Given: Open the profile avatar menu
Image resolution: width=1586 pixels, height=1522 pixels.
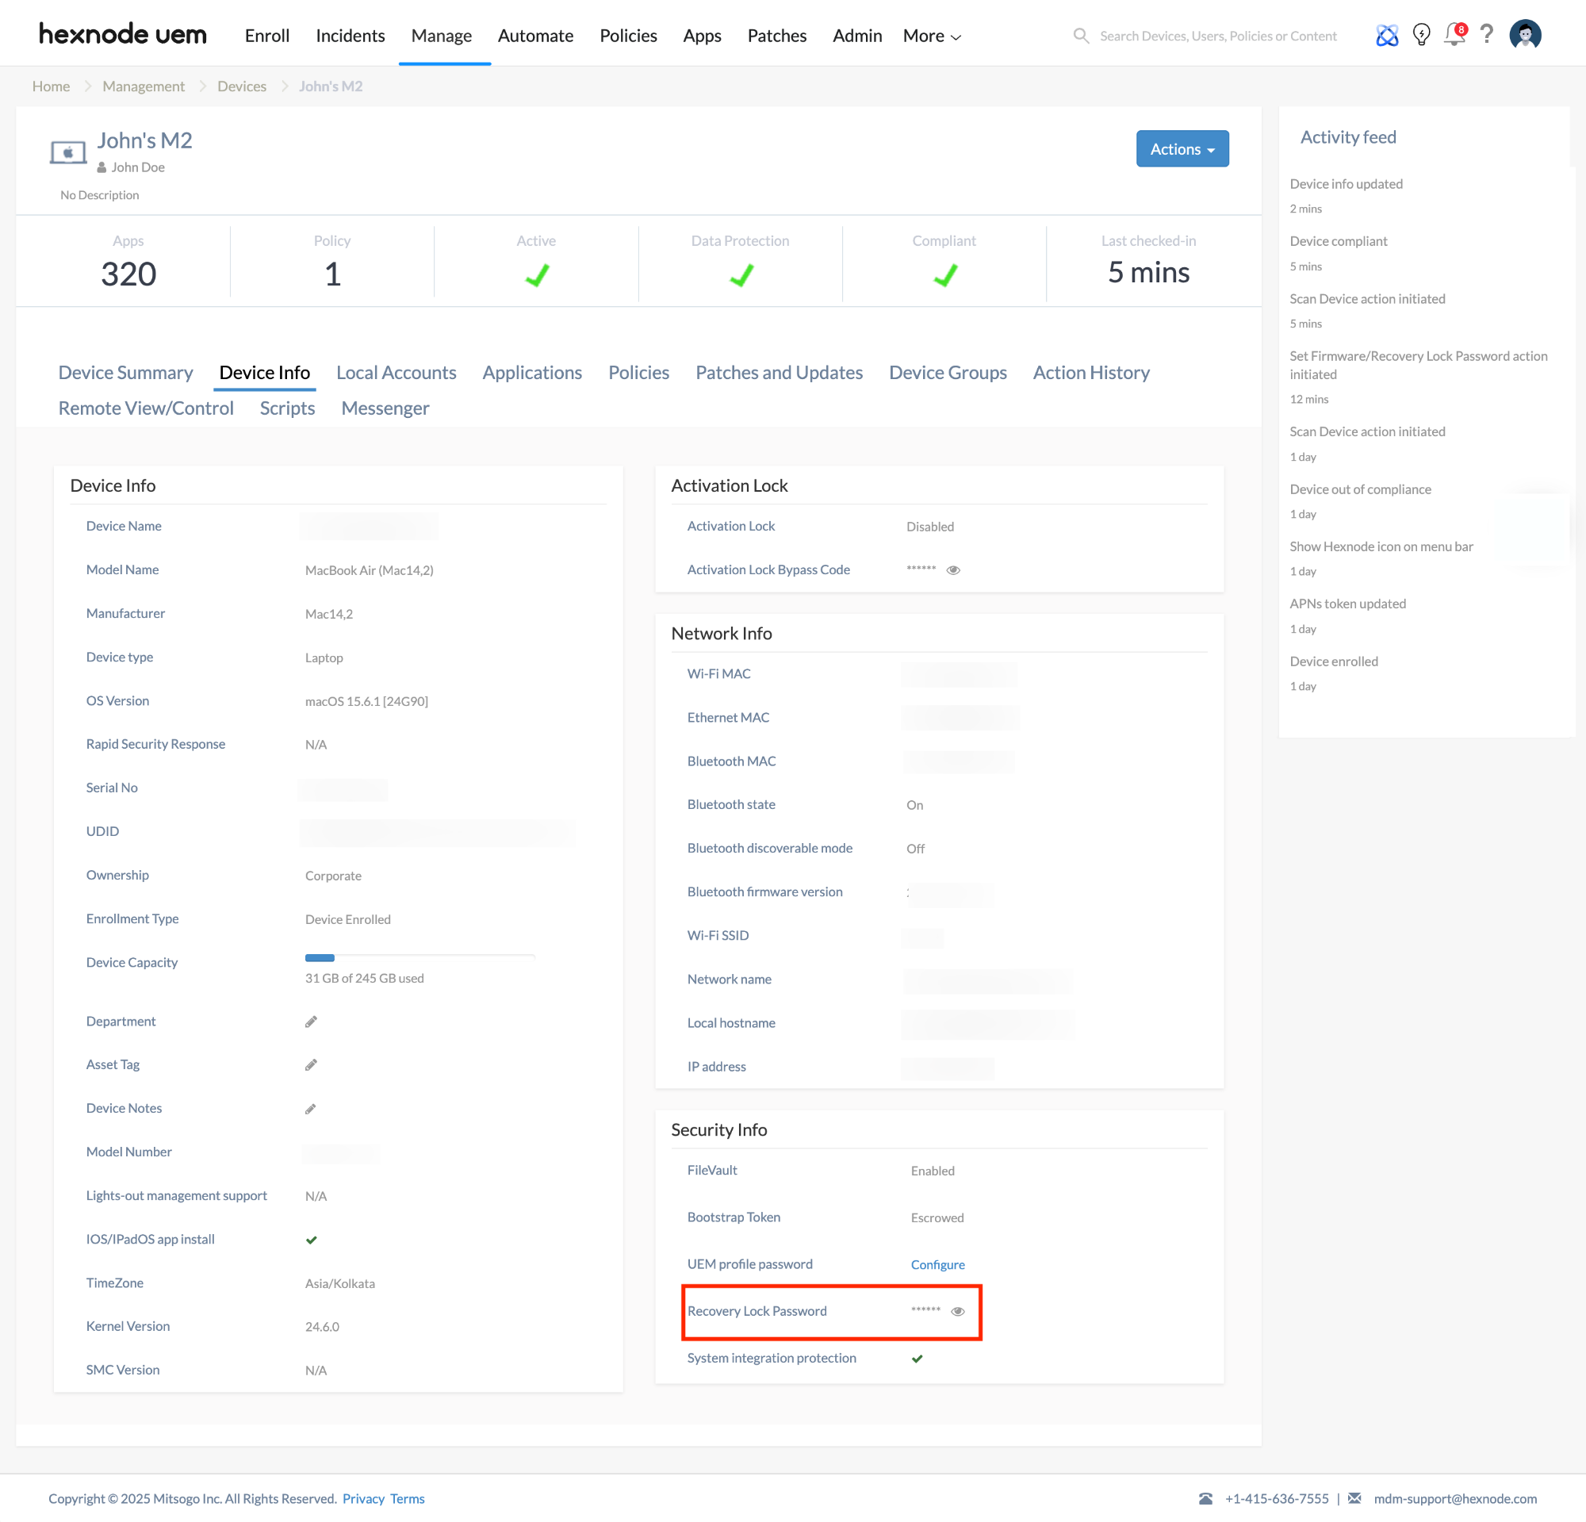Looking at the screenshot, I should [x=1525, y=36].
